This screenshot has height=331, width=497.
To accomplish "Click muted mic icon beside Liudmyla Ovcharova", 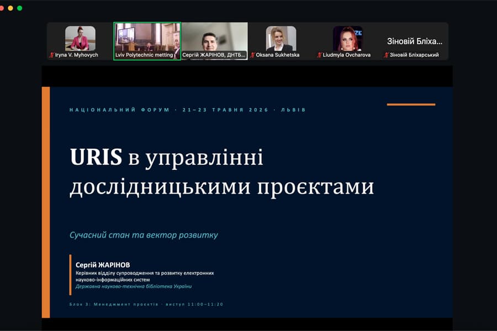I will point(320,55).
